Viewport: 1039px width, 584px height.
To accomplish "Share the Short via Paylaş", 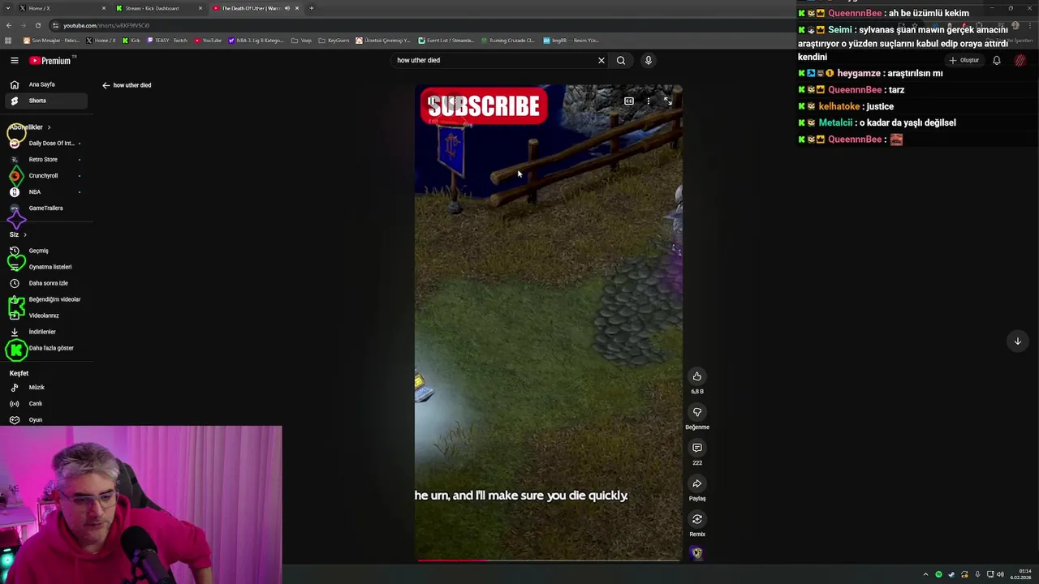I will (696, 483).
